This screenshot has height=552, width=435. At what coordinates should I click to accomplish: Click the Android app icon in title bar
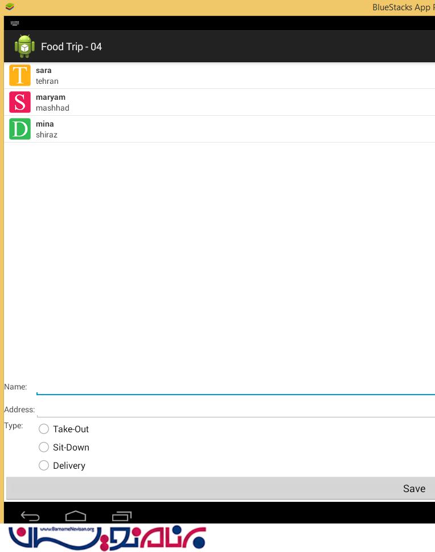24,46
